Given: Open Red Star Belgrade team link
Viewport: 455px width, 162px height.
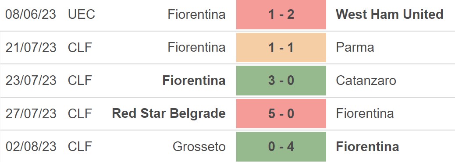Looking at the screenshot, I should pos(169,113).
